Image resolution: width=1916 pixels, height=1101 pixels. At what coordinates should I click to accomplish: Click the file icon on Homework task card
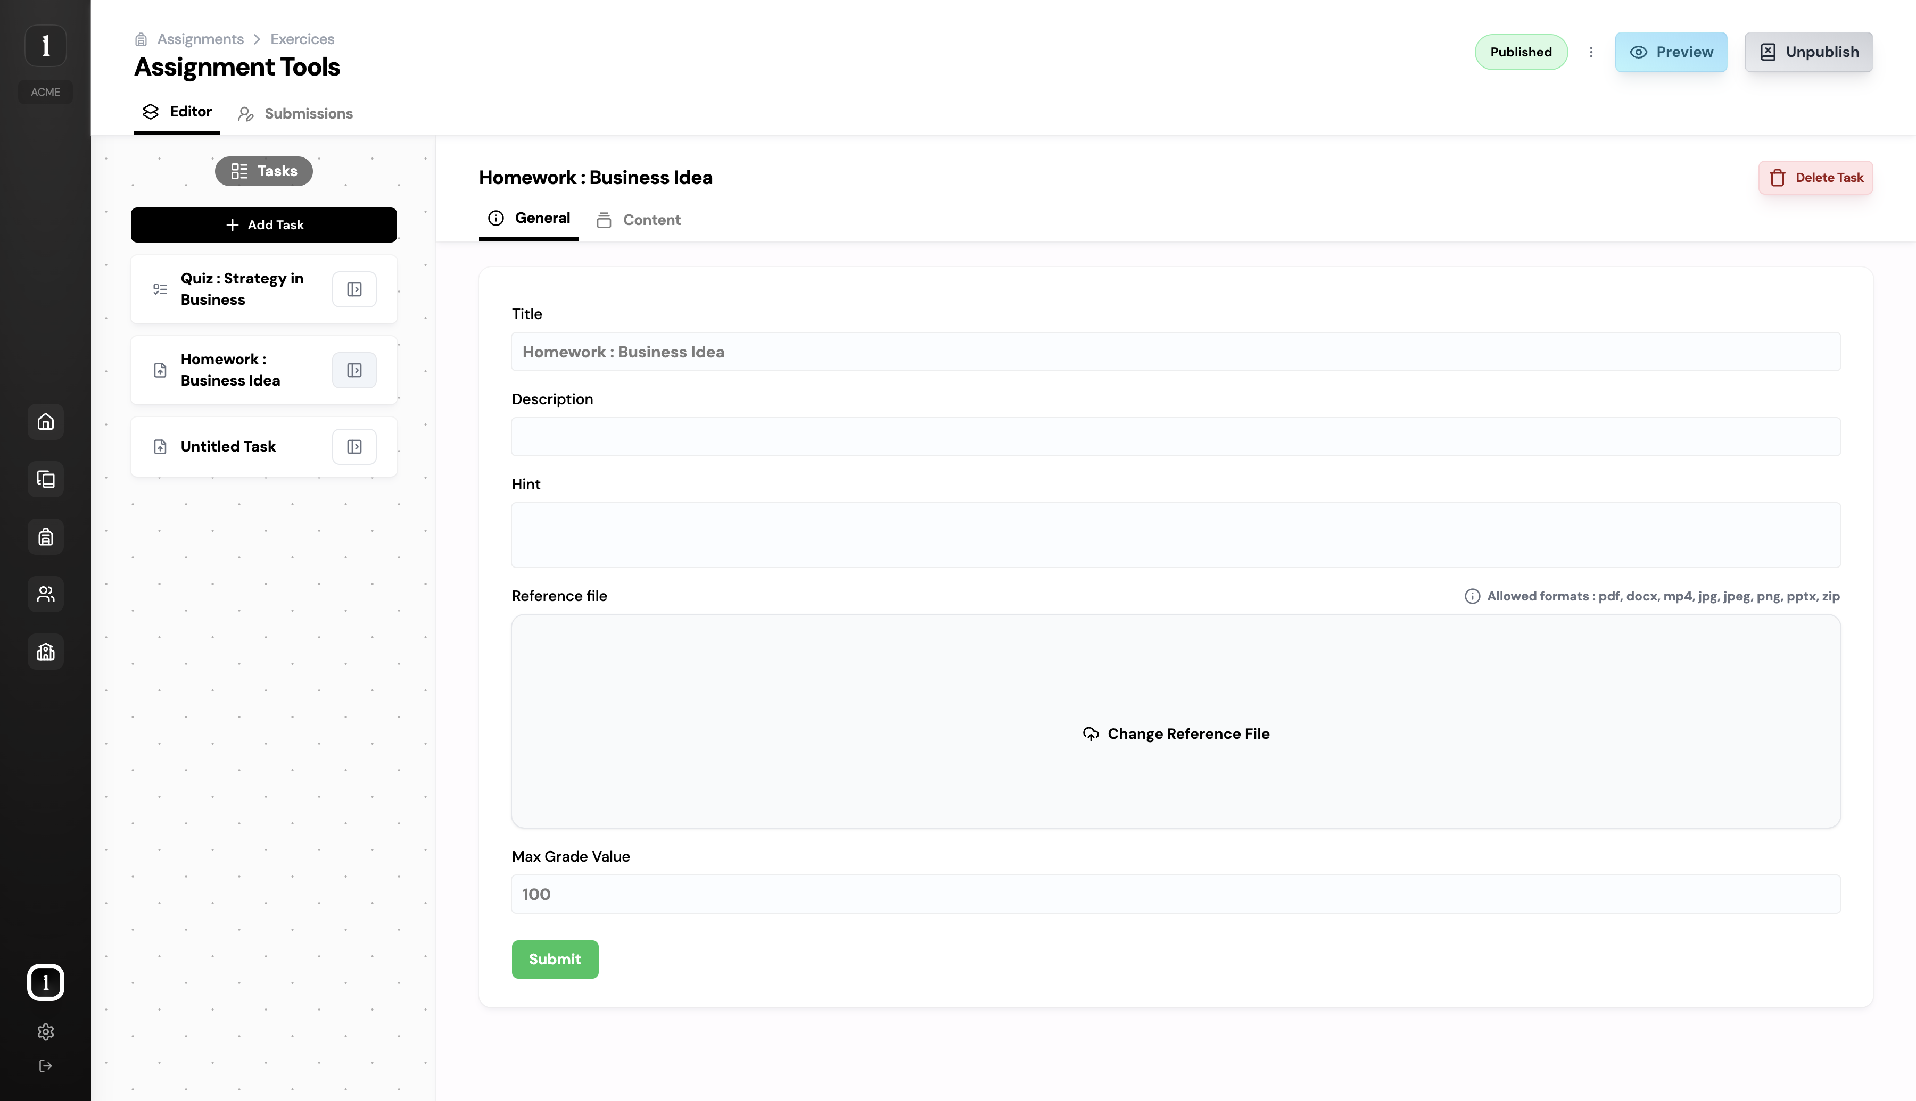click(160, 370)
